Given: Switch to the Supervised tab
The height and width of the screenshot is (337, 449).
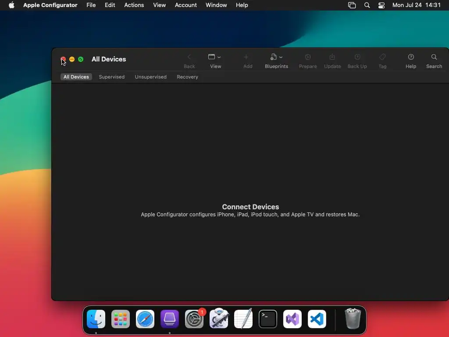Looking at the screenshot, I should (112, 77).
